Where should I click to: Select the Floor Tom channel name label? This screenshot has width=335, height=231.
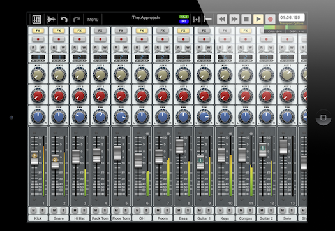point(121,218)
